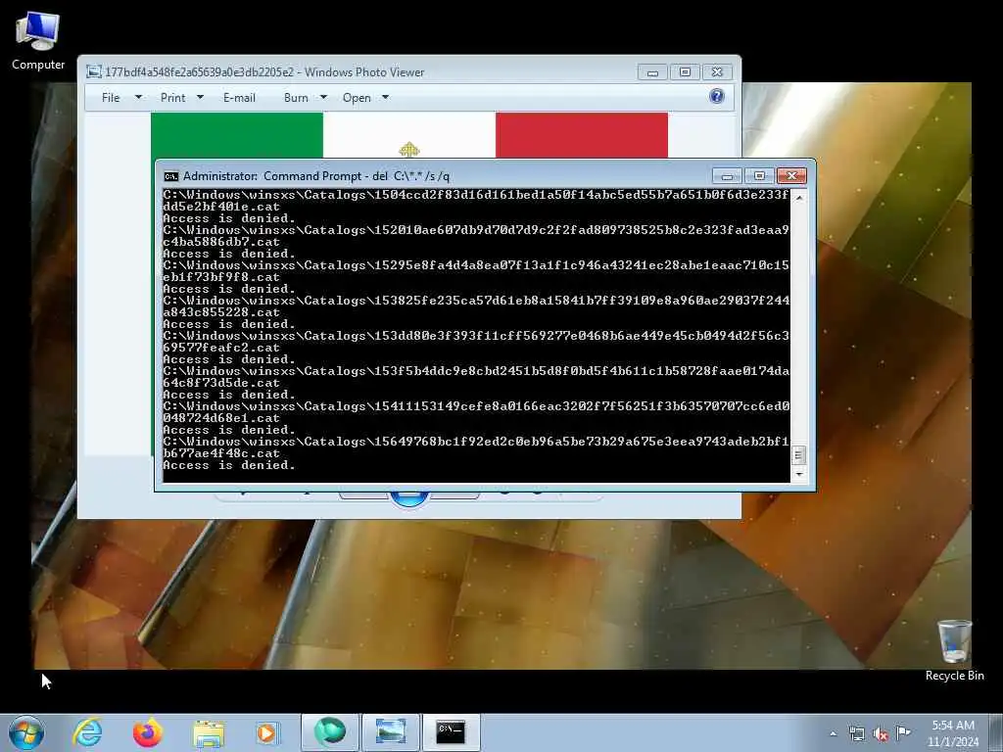
Task: Open the Photo Viewer Burn menu
Action: pyautogui.click(x=296, y=98)
